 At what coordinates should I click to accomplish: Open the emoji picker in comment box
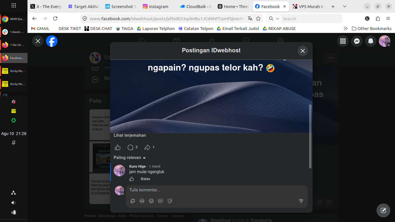click(x=151, y=201)
